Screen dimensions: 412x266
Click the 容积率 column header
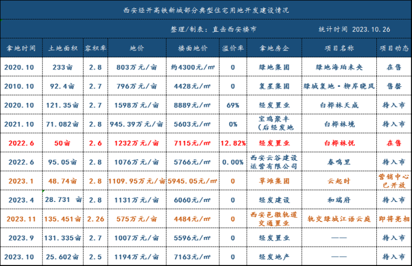95,48
